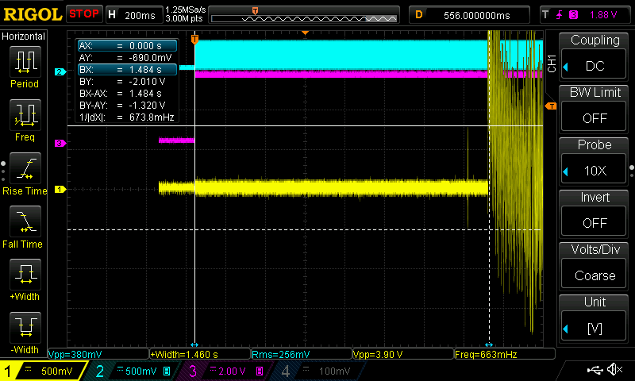The width and height of the screenshot is (635, 381).
Task: Click the Freq=663mHz measurement
Action: coord(505,354)
